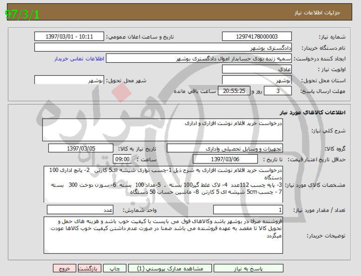Click the label شهر محل تحویل:

point(126,80)
